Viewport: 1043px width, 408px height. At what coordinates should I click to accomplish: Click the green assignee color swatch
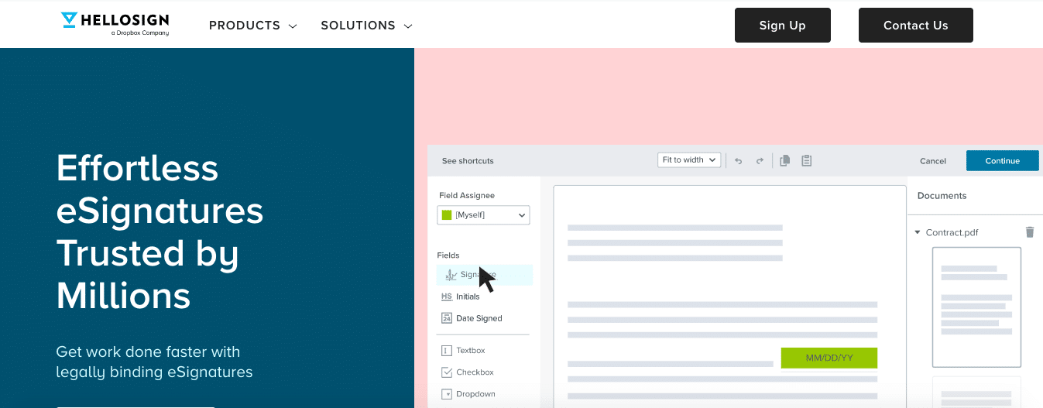[446, 214]
